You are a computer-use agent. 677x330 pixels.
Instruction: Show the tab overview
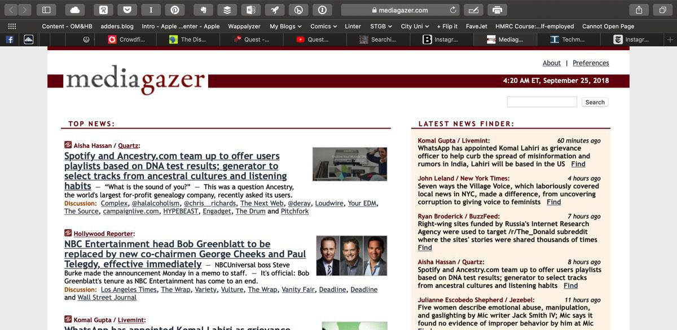tap(662, 10)
